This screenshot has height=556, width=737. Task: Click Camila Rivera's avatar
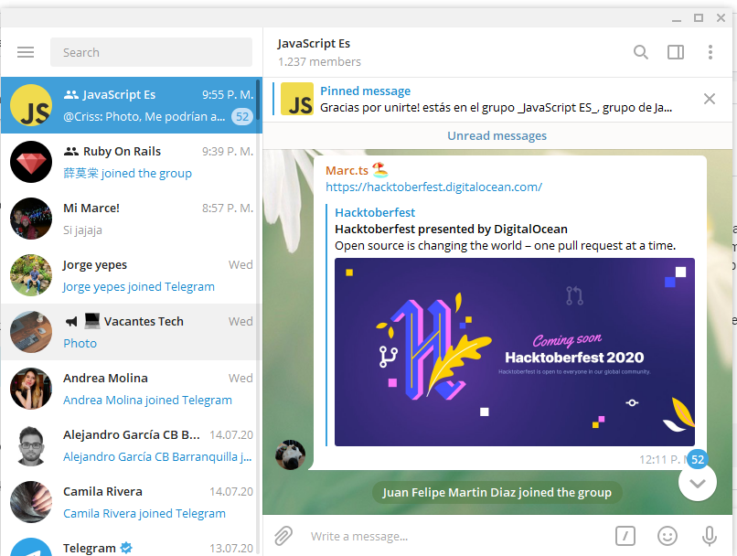coord(31,502)
